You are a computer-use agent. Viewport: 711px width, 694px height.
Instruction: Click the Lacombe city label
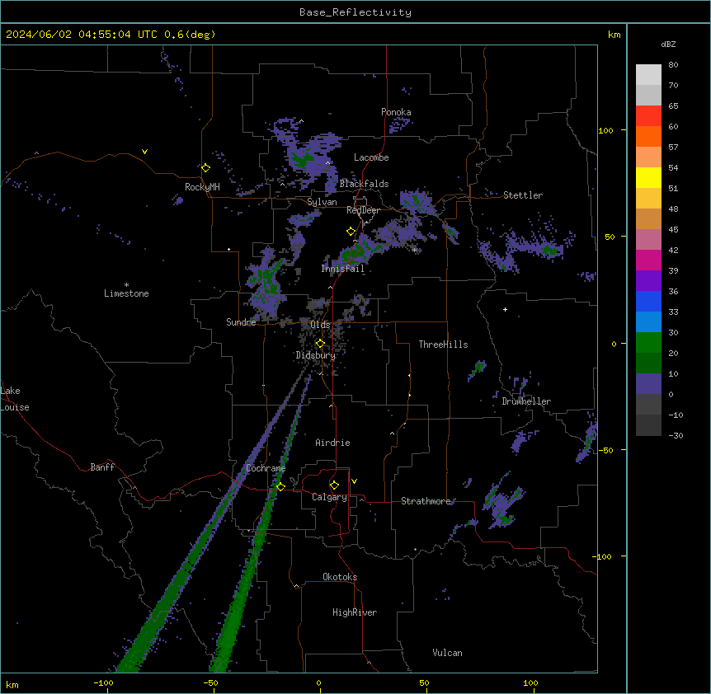(x=371, y=157)
